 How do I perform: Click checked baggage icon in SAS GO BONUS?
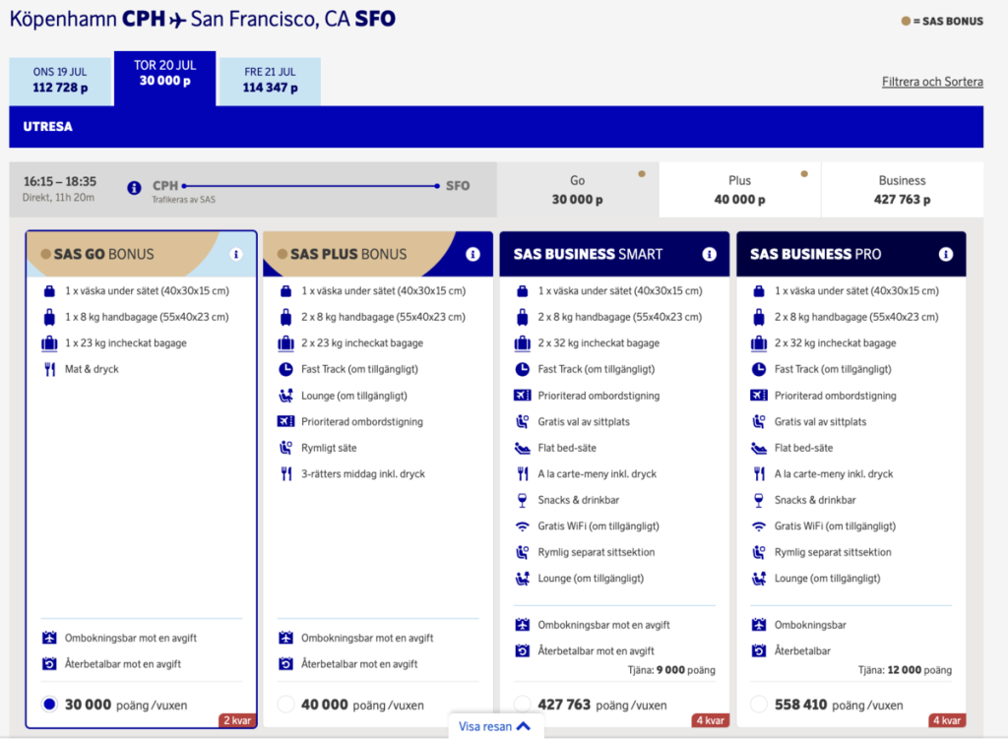tap(49, 343)
